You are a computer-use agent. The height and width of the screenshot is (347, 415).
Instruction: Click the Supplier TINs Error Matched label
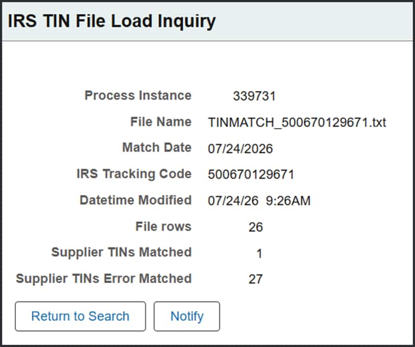coord(104,279)
